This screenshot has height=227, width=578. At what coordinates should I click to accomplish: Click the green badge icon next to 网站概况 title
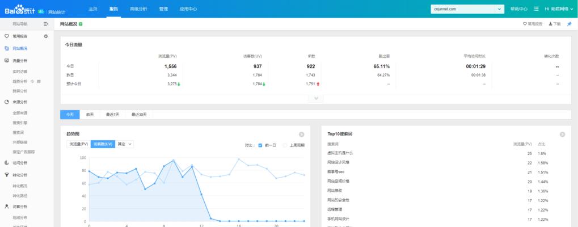tap(81, 24)
